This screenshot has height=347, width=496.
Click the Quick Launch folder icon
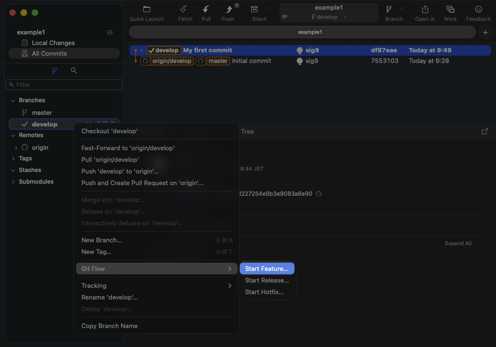pos(147,10)
